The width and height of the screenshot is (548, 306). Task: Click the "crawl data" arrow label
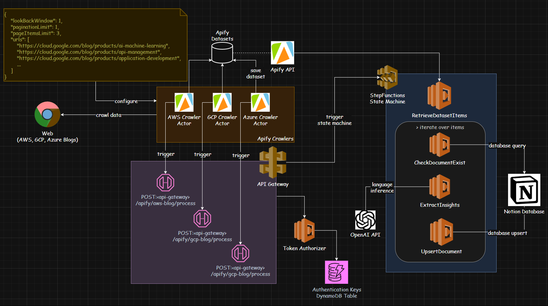coord(109,115)
